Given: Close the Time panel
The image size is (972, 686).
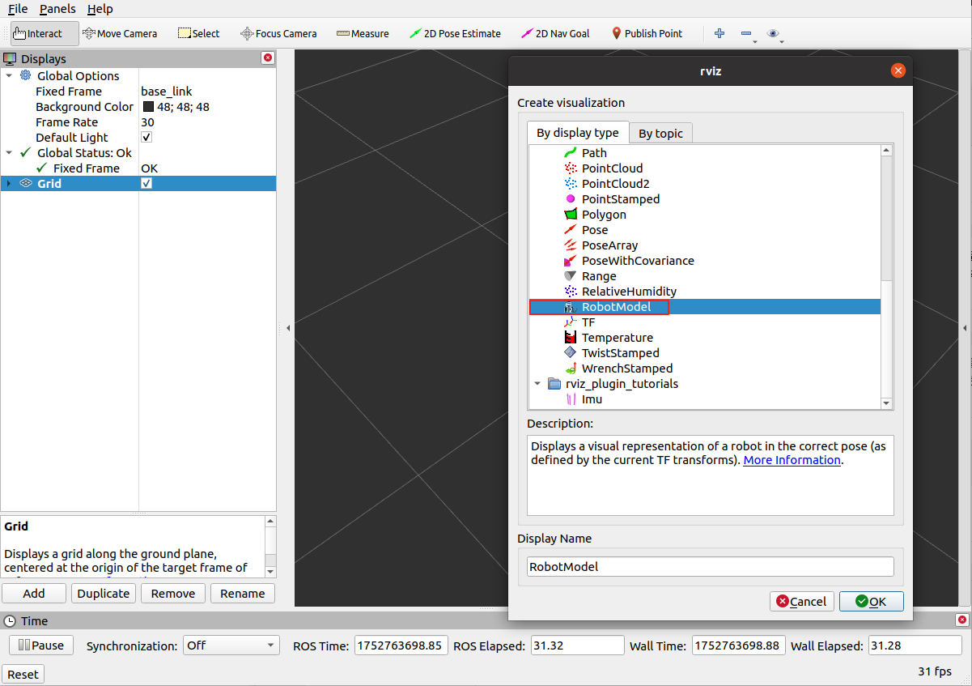Looking at the screenshot, I should pos(961,620).
